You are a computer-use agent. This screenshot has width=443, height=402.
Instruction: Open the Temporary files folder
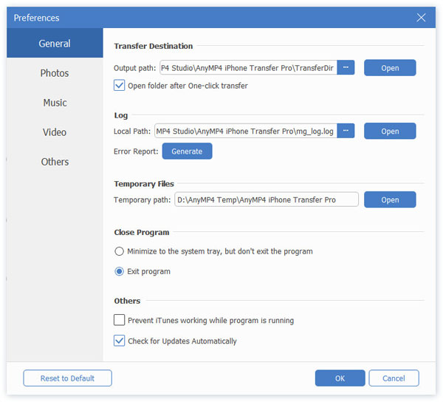[390, 200]
